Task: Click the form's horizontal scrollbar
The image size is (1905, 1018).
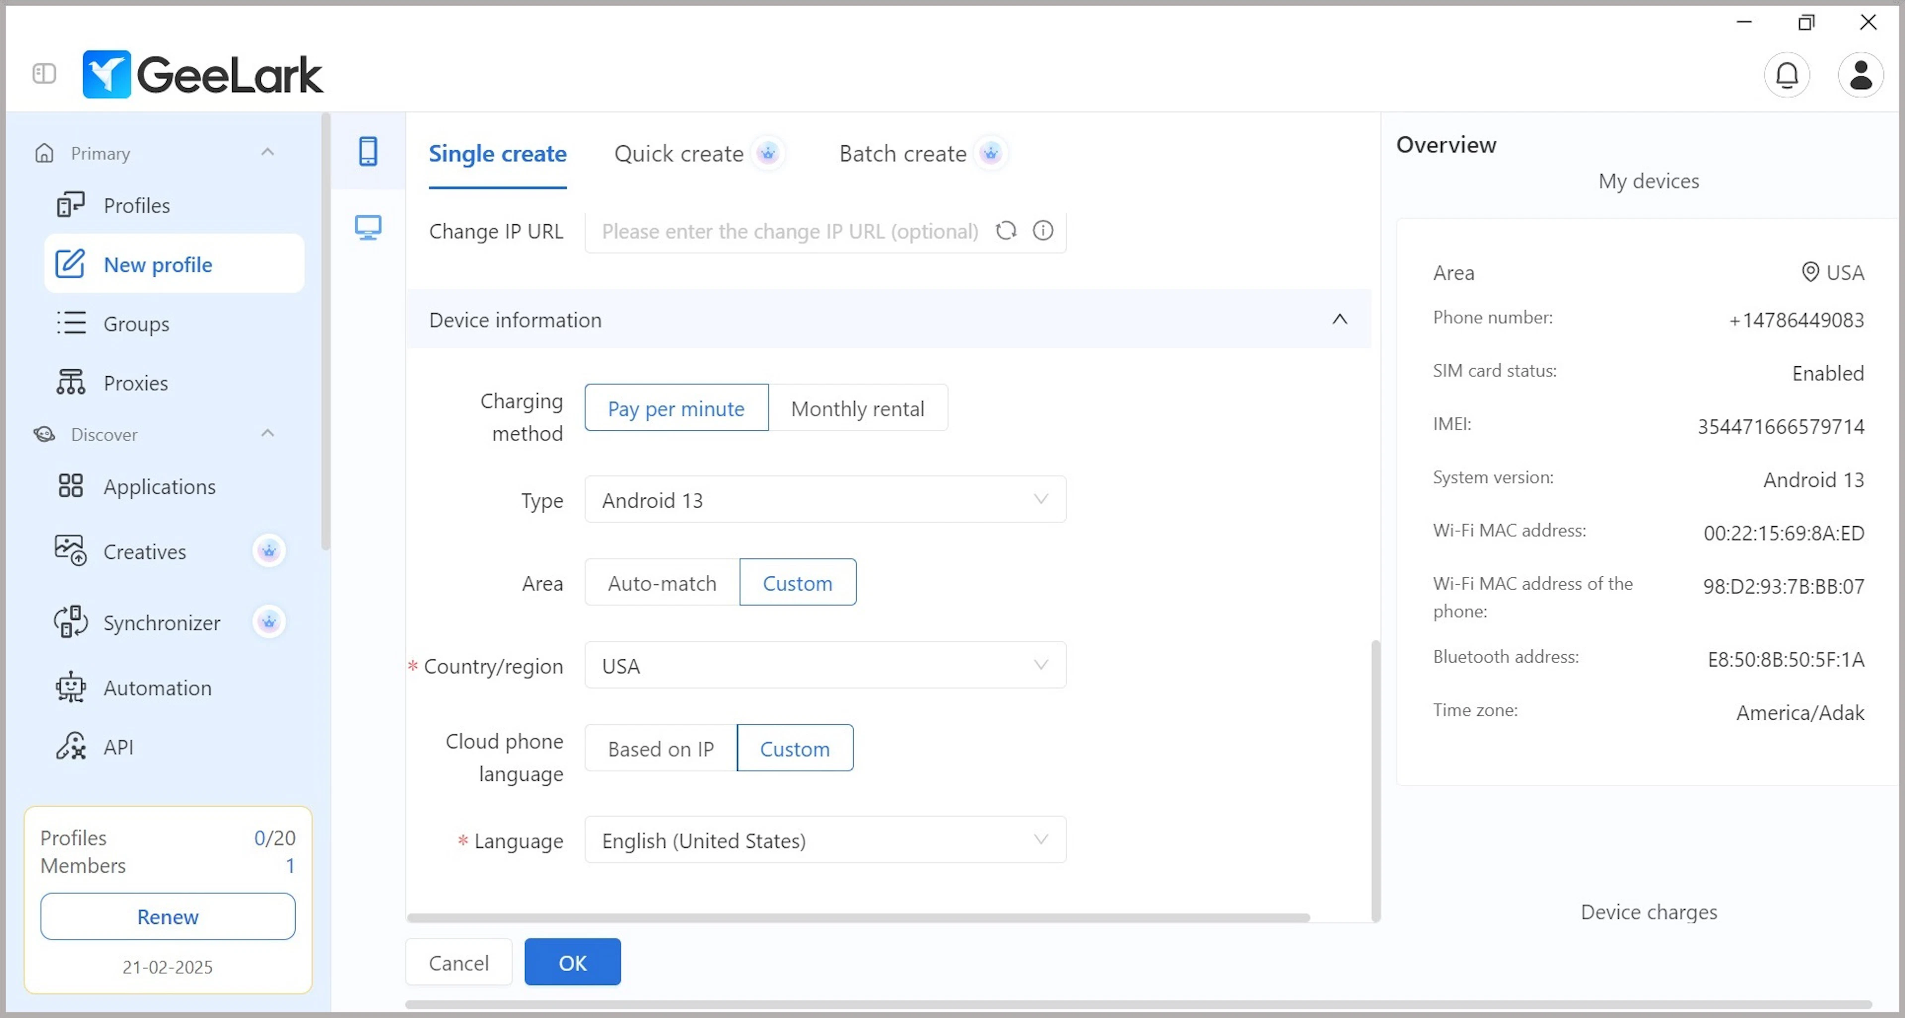Action: tap(858, 917)
